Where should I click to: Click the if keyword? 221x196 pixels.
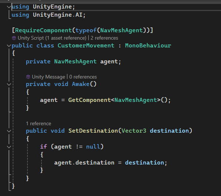44,147
